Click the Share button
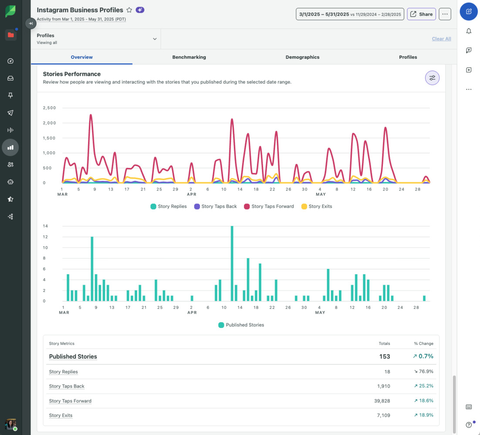The width and height of the screenshot is (480, 435). pos(421,14)
